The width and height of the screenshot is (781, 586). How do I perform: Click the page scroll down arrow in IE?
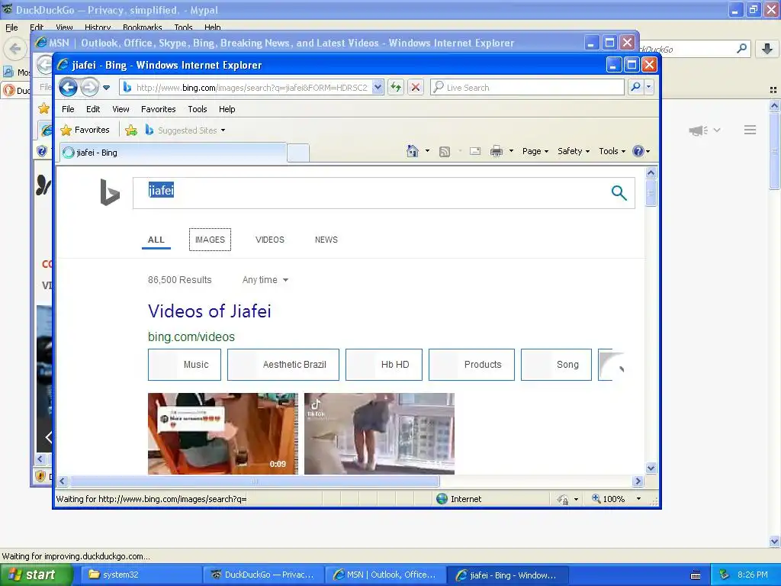pos(651,468)
